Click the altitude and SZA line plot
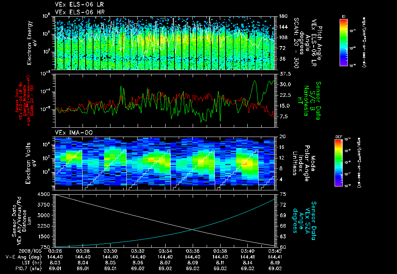 click(x=165, y=221)
